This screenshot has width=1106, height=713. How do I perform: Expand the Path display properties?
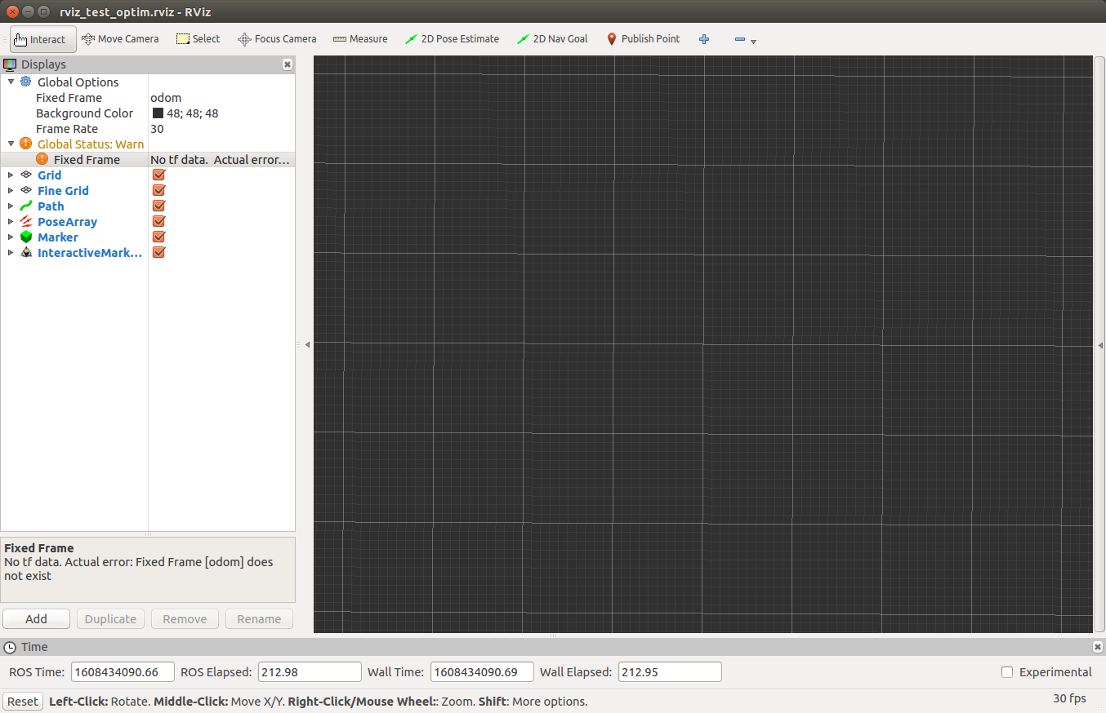click(x=9, y=206)
